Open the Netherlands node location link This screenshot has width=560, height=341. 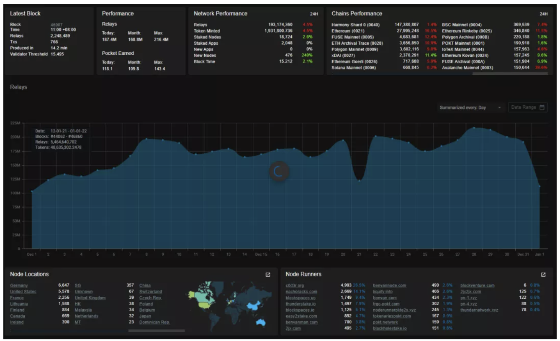coord(86,316)
